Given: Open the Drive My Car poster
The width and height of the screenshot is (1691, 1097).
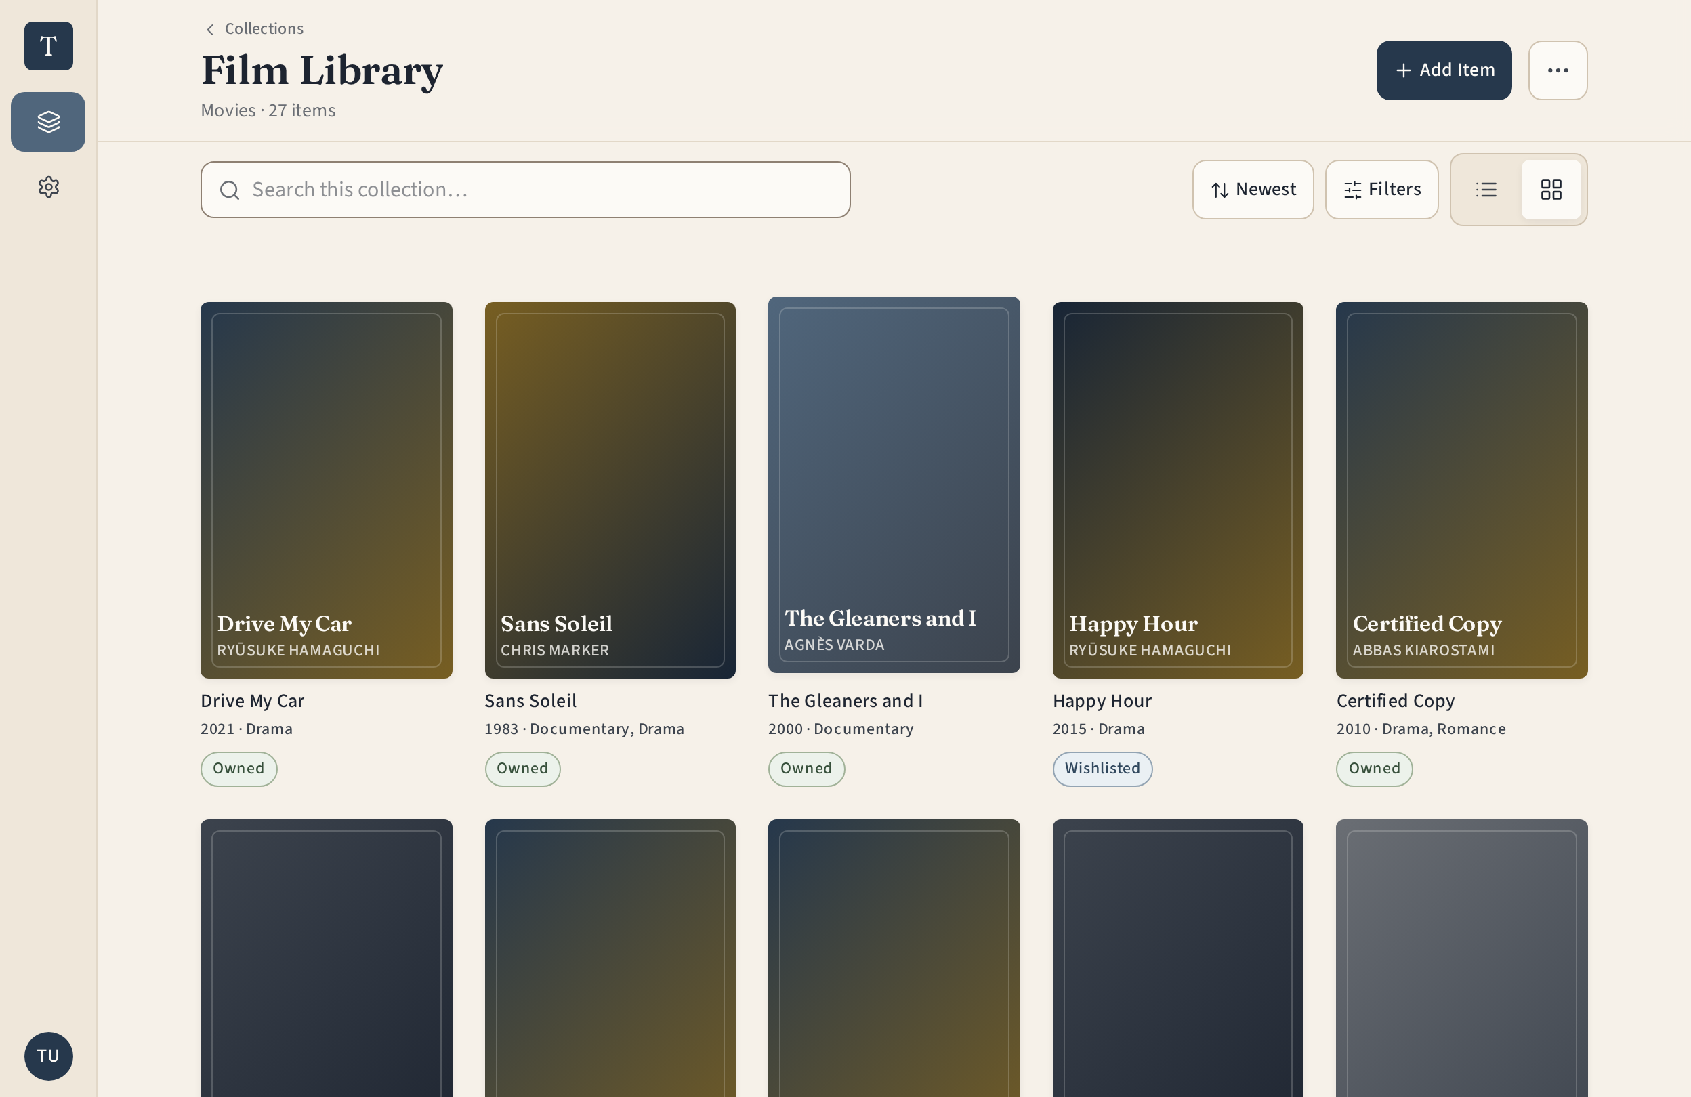Looking at the screenshot, I should tap(326, 490).
